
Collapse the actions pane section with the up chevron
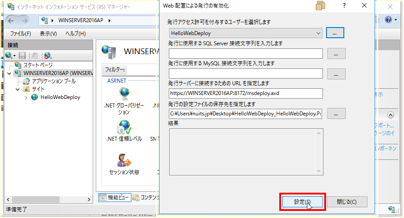[x=391, y=115]
